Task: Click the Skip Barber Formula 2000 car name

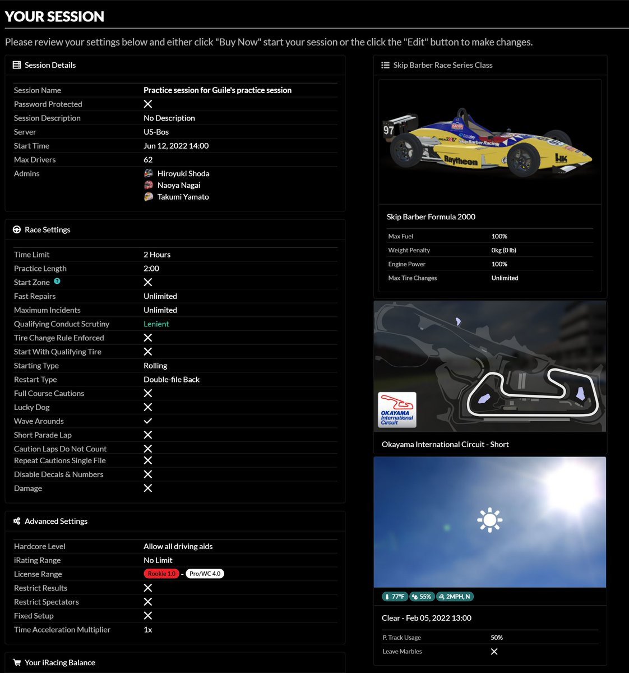Action: [x=431, y=217]
